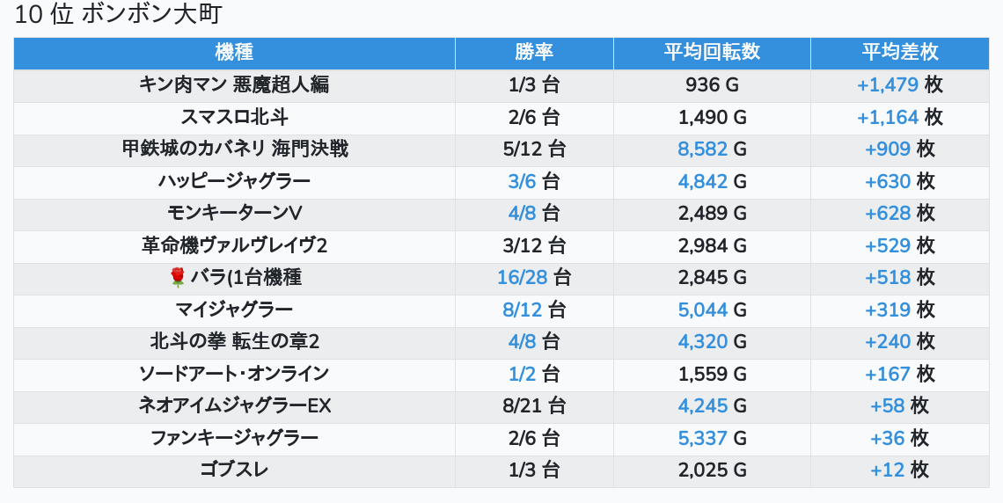This screenshot has height=503, width=1003.
Task: Click the 平均差枚 column header
Action: tap(899, 52)
